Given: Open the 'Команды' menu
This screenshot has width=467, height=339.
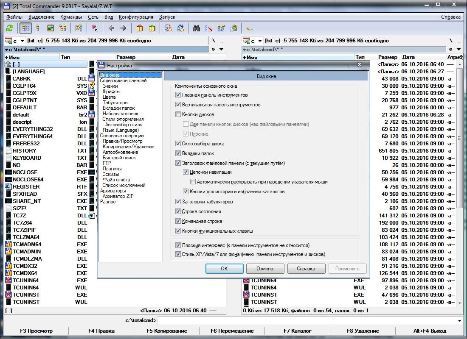Looking at the screenshot, I should pyautogui.click(x=71, y=17).
